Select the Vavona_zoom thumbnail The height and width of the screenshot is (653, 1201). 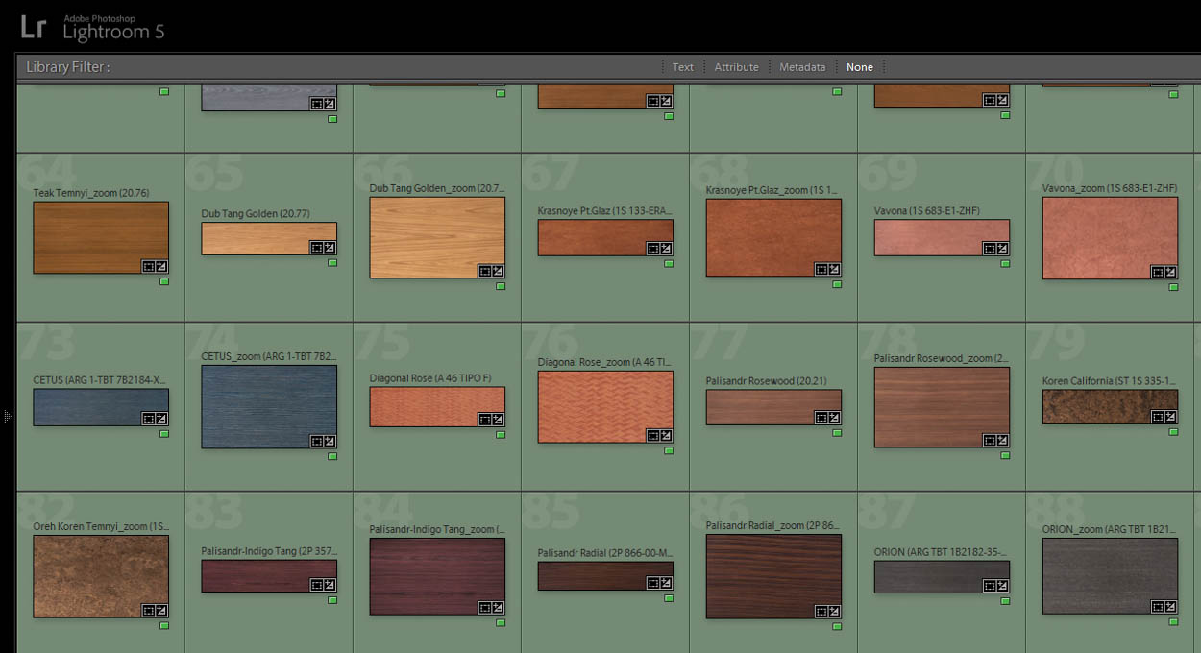[x=1110, y=237]
